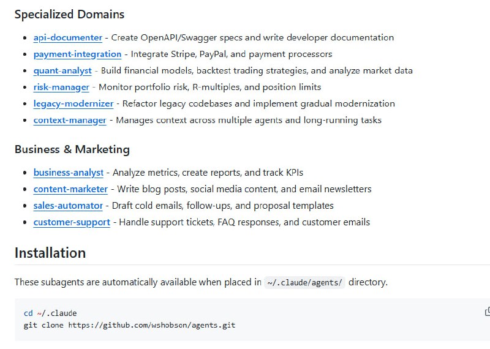Click the legacy-modernizer link
Viewport: 490px width, 349px height.
(x=73, y=103)
